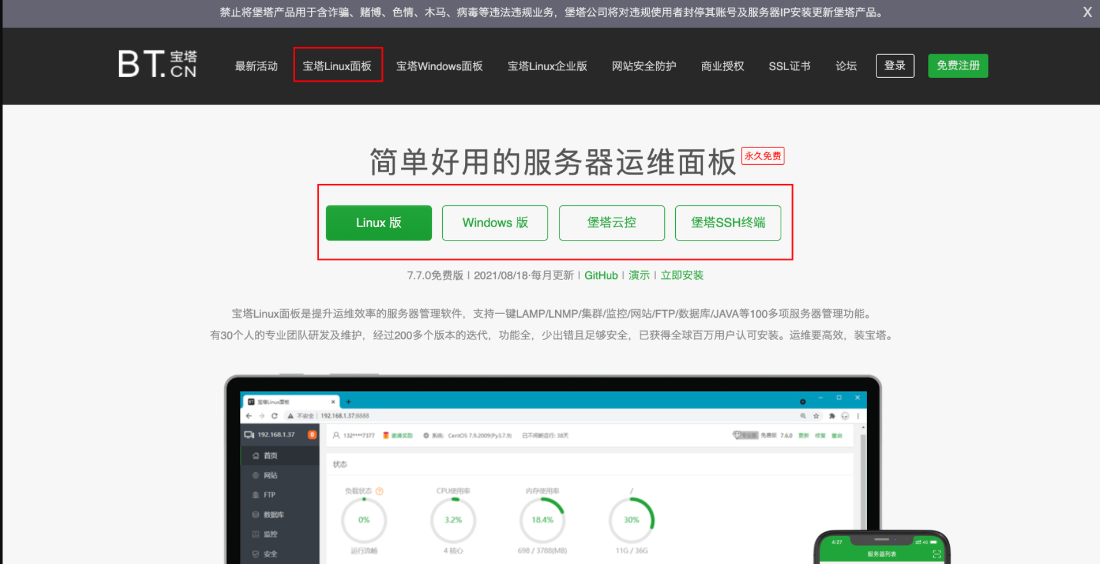This screenshot has height=564, width=1100.
Task: Go to 网站安全防护 page
Action: [x=644, y=66]
